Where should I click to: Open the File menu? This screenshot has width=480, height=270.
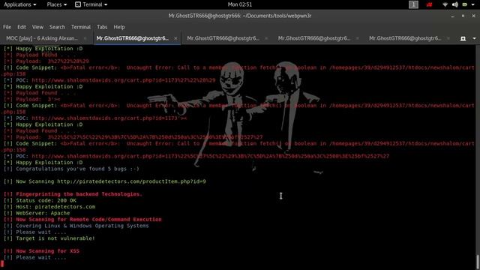(x=7, y=27)
